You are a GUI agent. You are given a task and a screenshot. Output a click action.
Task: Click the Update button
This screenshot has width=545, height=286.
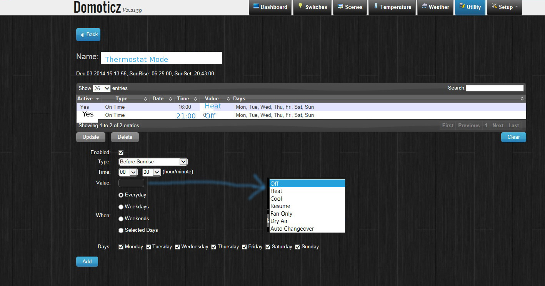[91, 137]
